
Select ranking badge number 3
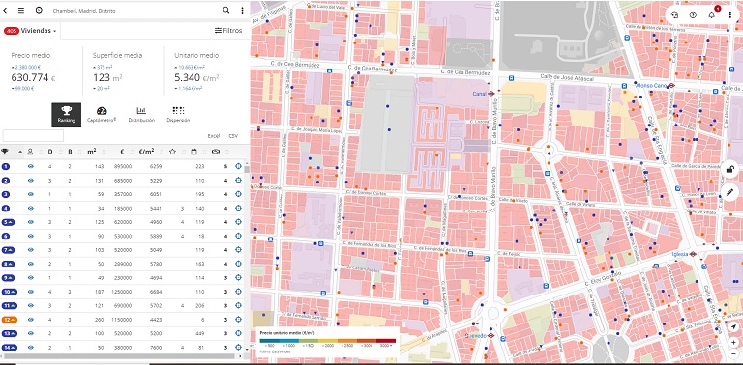(6, 194)
